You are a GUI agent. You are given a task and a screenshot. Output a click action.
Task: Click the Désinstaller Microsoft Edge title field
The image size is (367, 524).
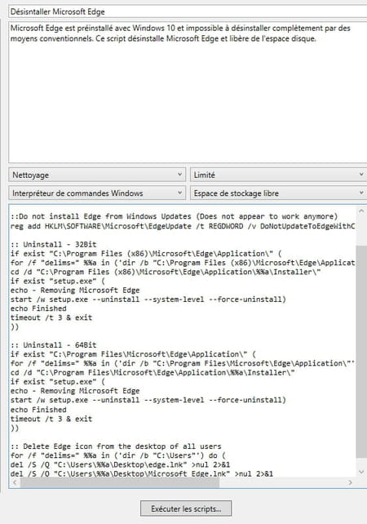click(x=188, y=11)
